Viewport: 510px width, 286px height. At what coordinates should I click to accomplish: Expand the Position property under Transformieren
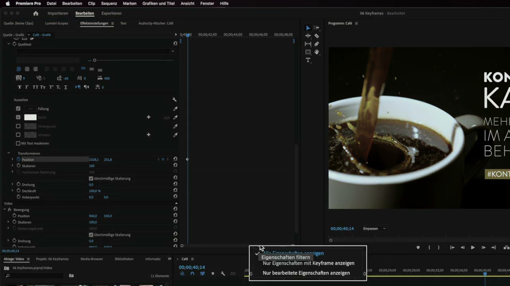coord(12,159)
